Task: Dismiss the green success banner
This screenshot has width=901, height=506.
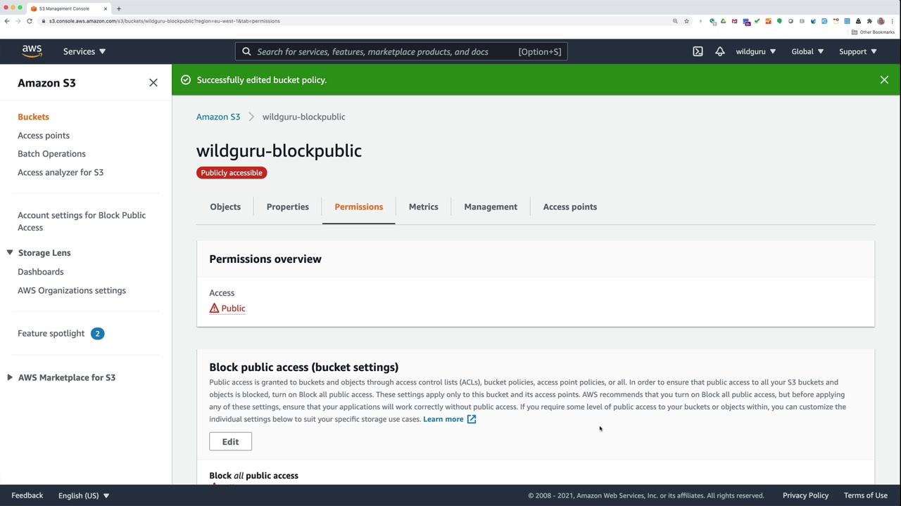Action: pyautogui.click(x=884, y=80)
